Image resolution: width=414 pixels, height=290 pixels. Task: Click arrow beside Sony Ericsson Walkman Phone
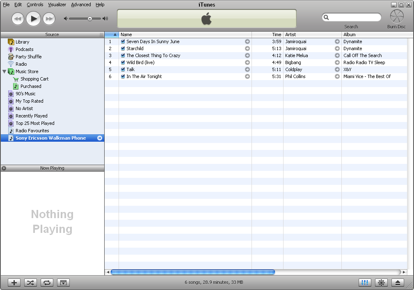click(x=100, y=138)
